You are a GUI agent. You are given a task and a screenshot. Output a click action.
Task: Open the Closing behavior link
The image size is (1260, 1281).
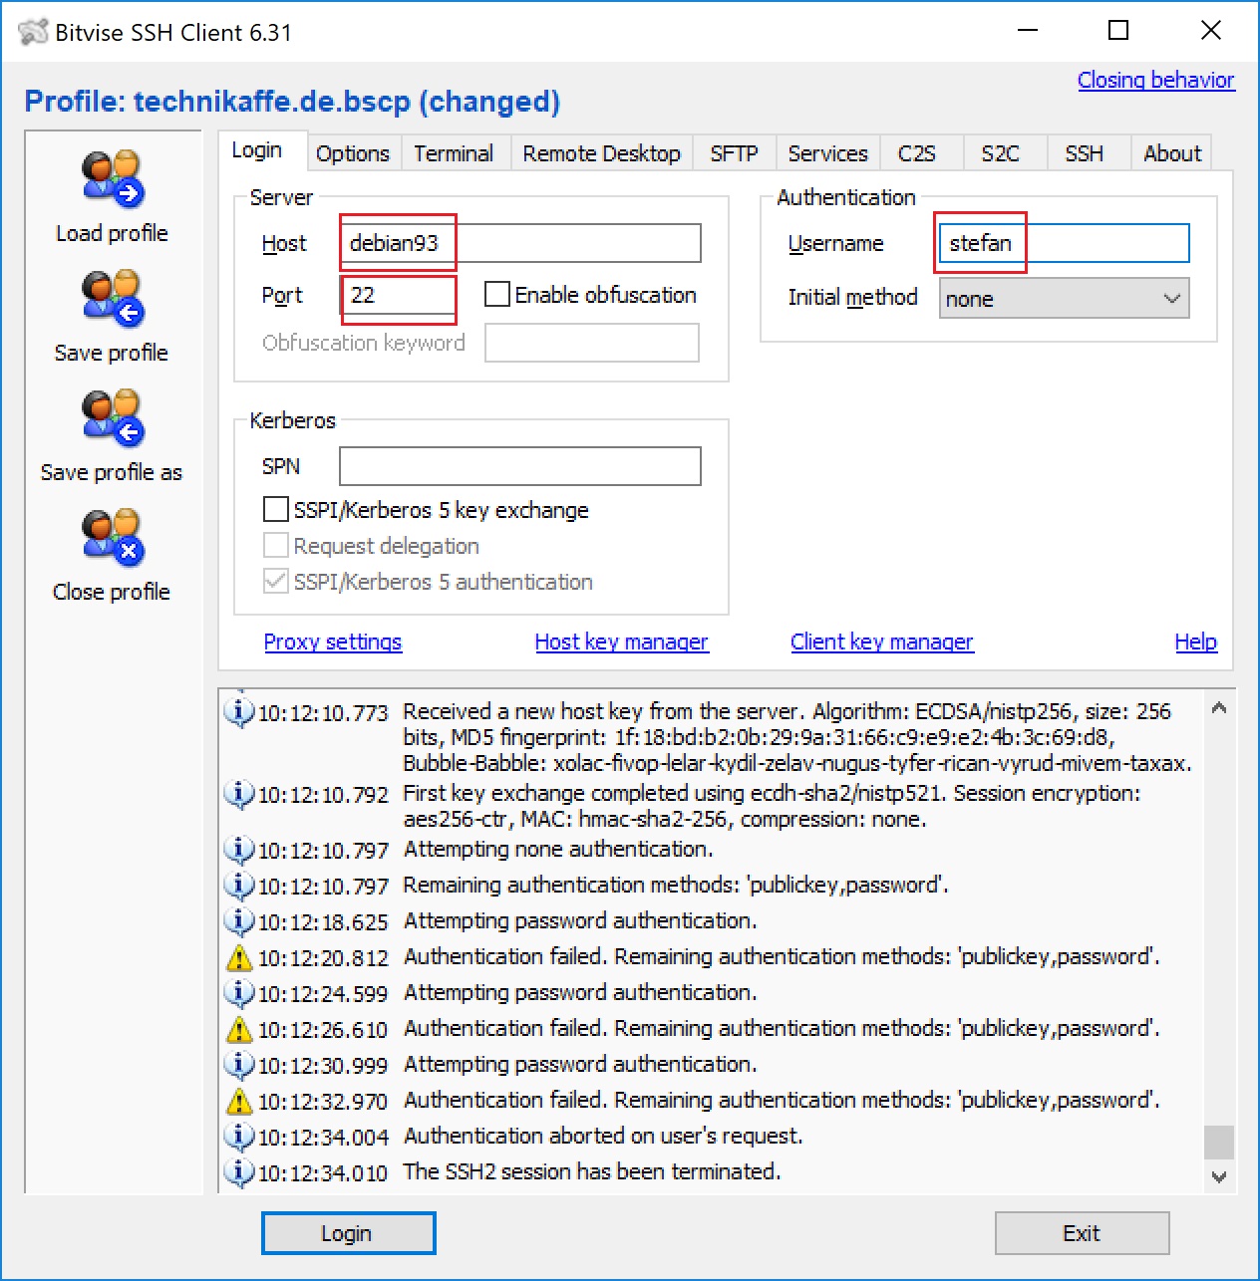coord(1156,81)
